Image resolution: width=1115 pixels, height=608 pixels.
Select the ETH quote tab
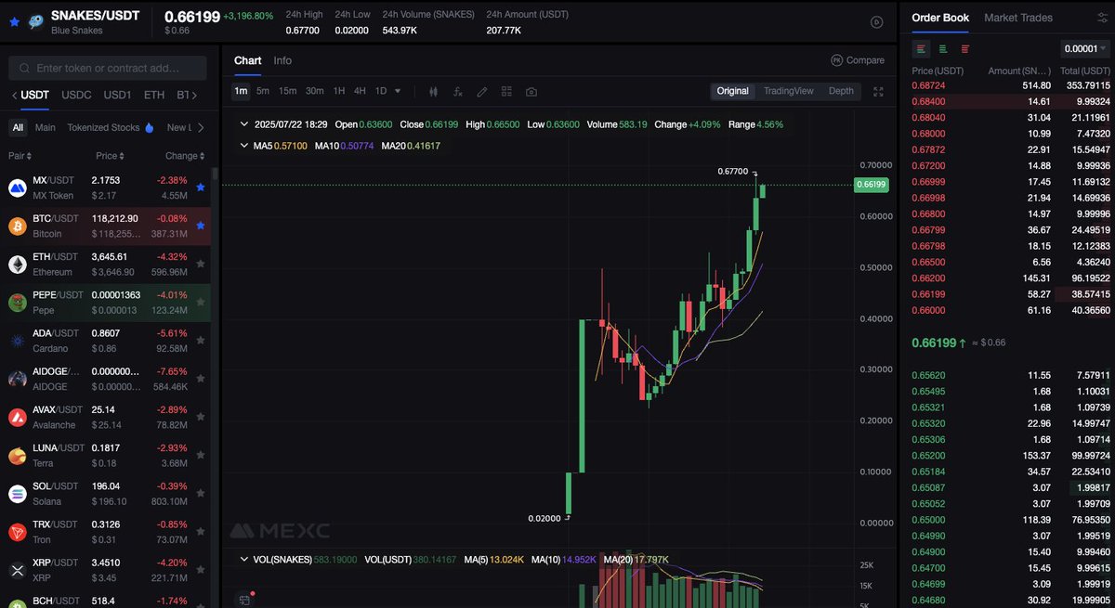click(154, 95)
